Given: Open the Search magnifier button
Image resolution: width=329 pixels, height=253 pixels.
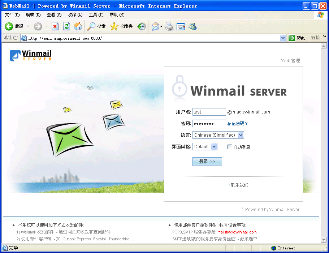Looking at the screenshot, I should tap(96, 26).
